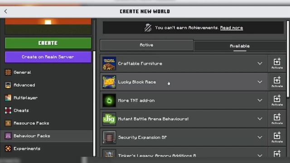This screenshot has height=163, width=290.
Task: Click the Security Expansion BP thumbnail
Action: click(x=109, y=137)
